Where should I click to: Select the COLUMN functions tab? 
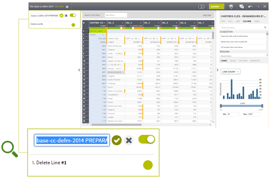coord(247,21)
